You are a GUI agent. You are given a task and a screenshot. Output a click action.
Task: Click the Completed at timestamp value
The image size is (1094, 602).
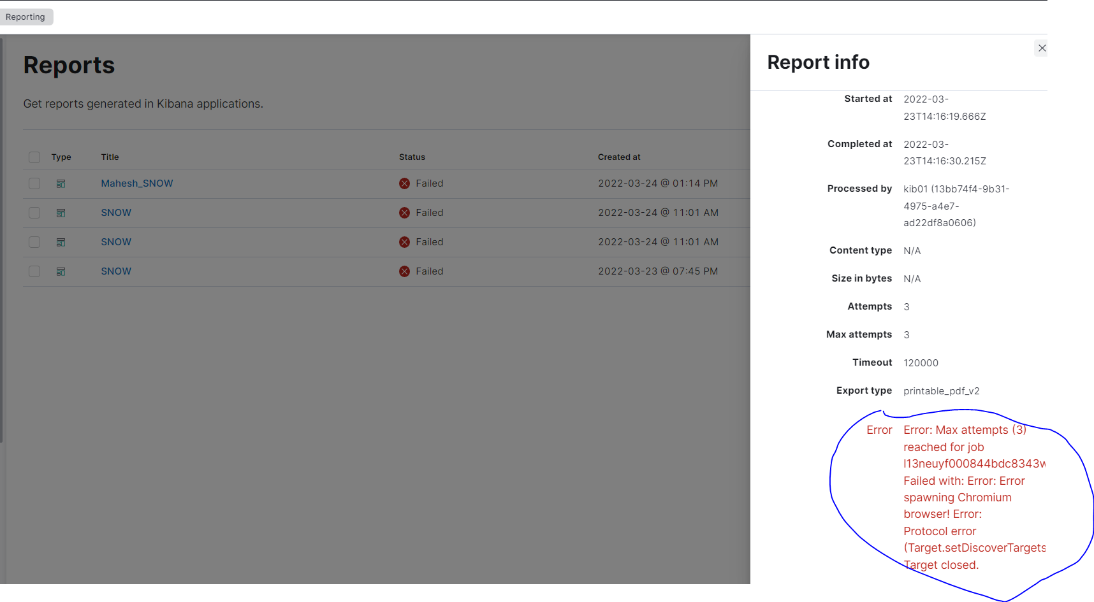pyautogui.click(x=945, y=153)
